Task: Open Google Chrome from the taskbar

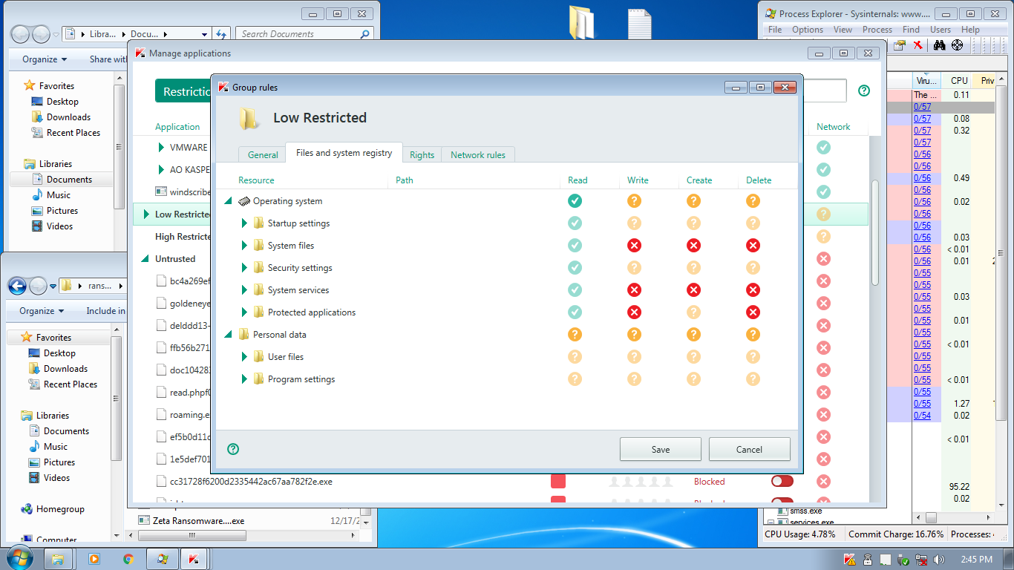Action: click(128, 559)
